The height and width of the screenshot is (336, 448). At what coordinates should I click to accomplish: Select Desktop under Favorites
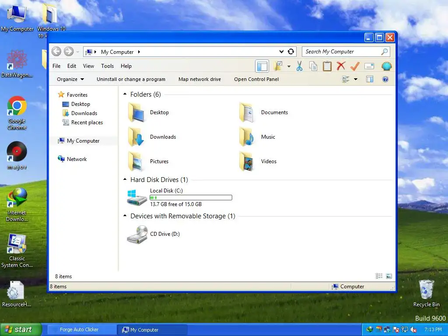[76, 104]
